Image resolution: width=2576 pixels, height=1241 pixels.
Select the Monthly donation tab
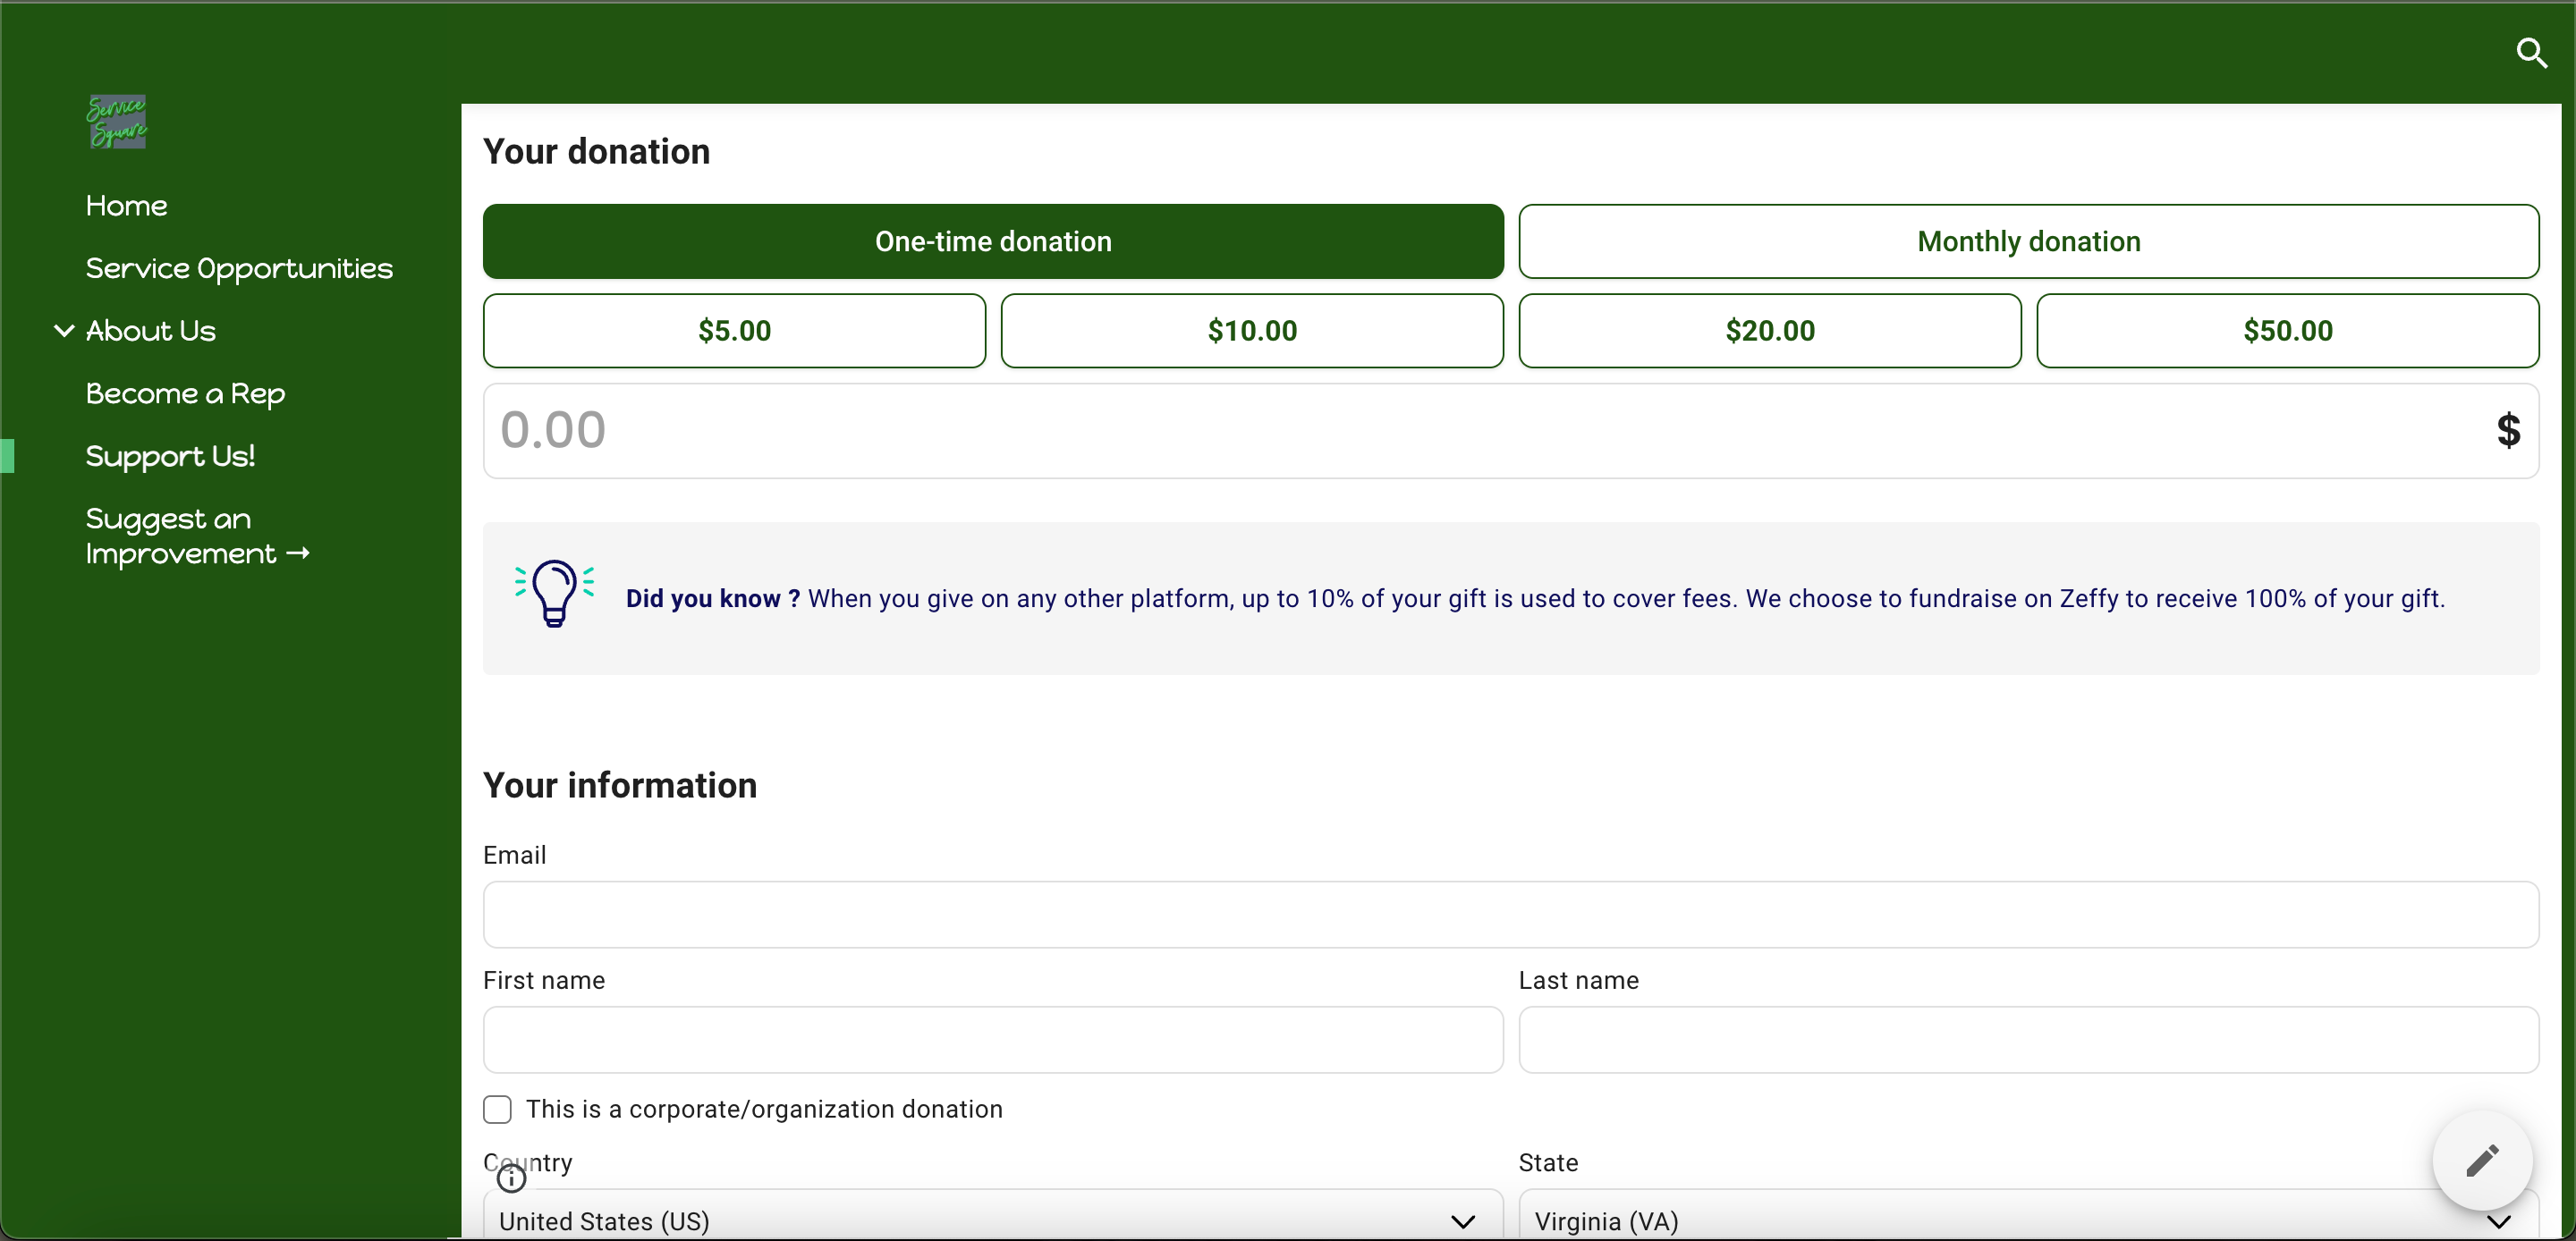2029,241
